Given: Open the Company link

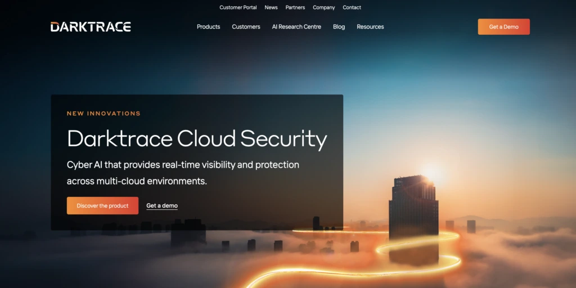Looking at the screenshot, I should click(323, 7).
